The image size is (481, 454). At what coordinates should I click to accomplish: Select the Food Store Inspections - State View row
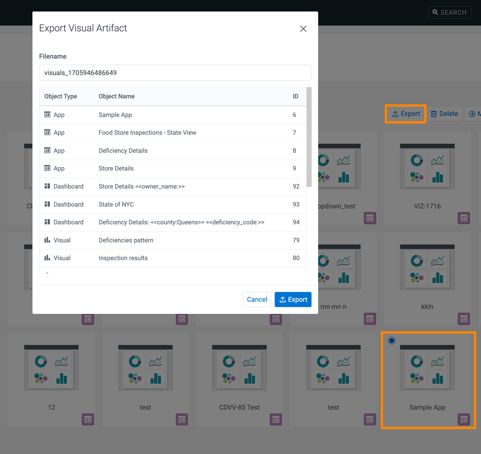(147, 133)
